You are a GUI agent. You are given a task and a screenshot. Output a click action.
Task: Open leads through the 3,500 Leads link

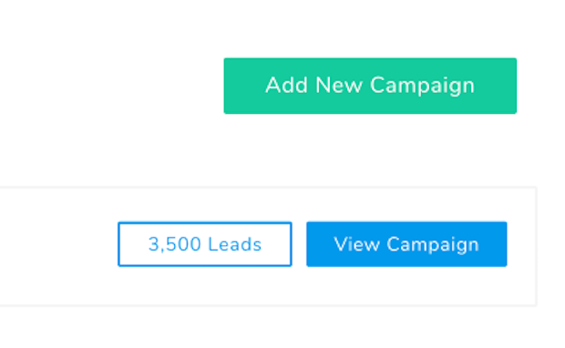click(x=205, y=244)
